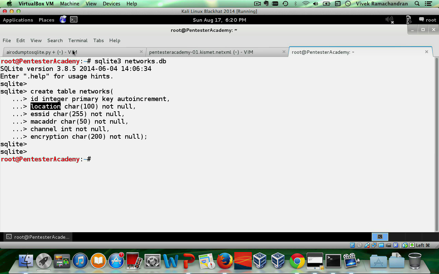Open iBooks from the dock
439x274 pixels.
[x=98, y=261]
